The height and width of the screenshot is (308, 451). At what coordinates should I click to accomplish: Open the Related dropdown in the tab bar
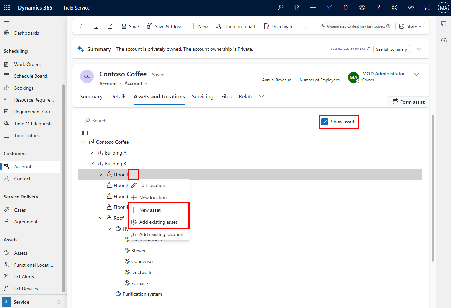pyautogui.click(x=251, y=96)
